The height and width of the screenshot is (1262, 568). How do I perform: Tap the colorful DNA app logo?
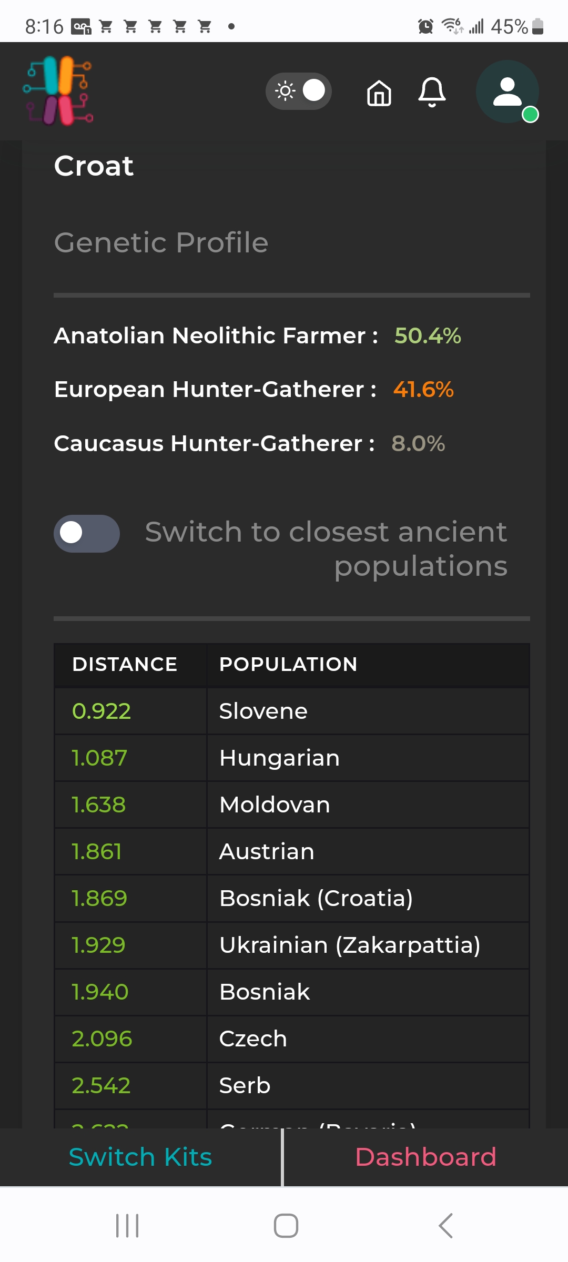(58, 91)
